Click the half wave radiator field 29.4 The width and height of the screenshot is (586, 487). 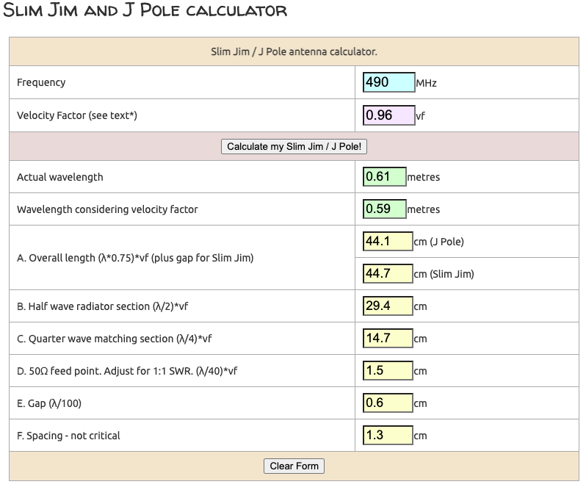388,306
